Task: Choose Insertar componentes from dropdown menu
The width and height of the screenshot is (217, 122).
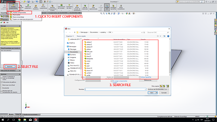Action: click(x=19, y=13)
